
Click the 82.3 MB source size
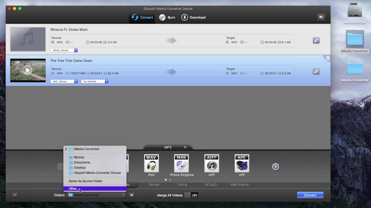(113, 73)
